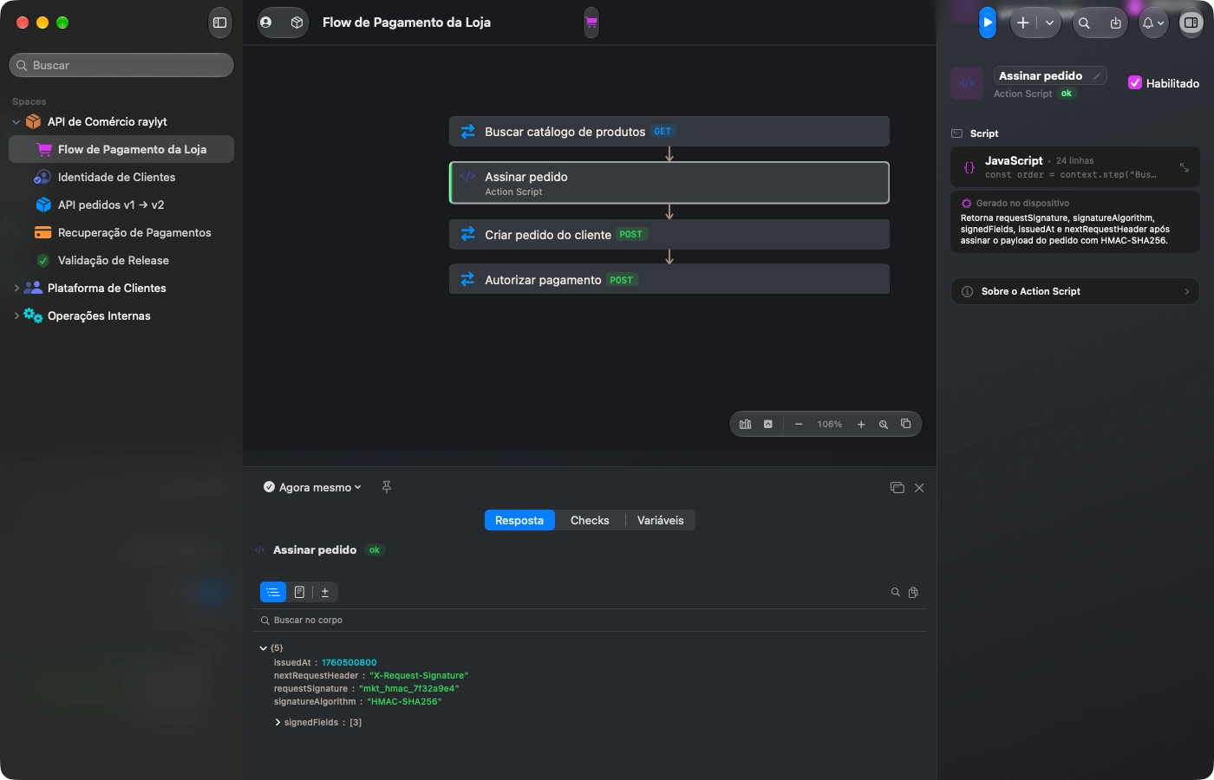This screenshot has height=780, width=1214.
Task: Select the Resposta tab
Action: point(519,521)
